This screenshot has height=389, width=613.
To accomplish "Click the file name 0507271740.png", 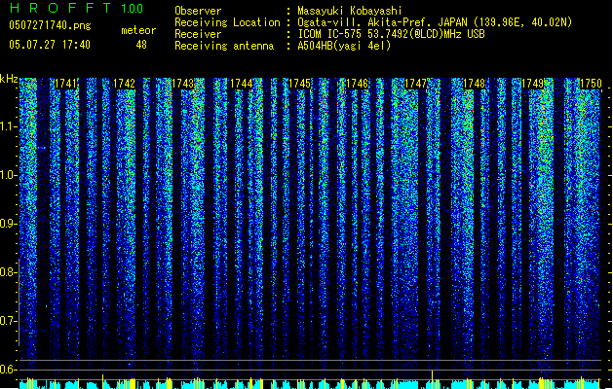I will [x=50, y=25].
